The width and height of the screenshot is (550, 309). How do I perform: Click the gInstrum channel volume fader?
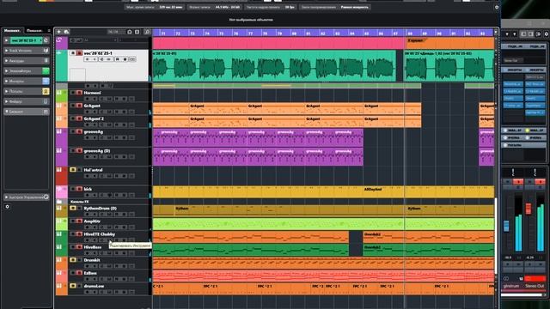coord(506,226)
